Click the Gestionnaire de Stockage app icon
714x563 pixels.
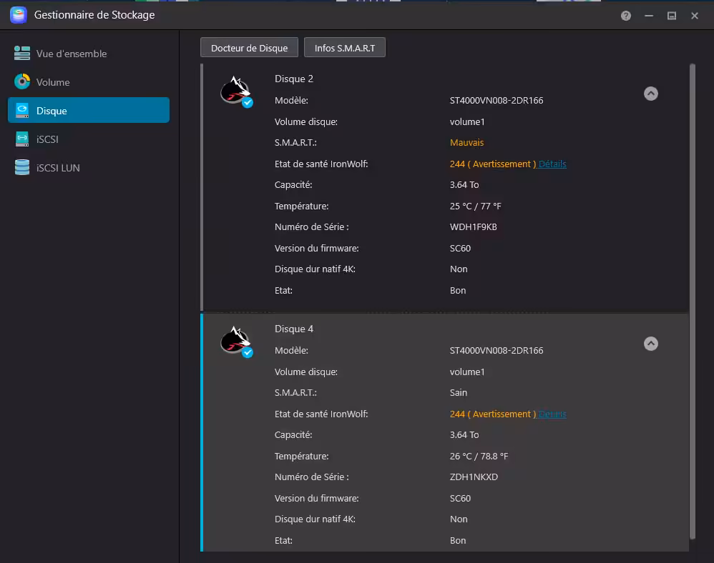tap(19, 15)
